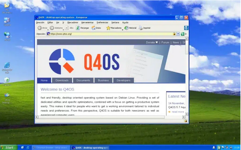Click the show-desktop quick launch icon
Viewport: 241px width, 150px height.
[22, 147]
